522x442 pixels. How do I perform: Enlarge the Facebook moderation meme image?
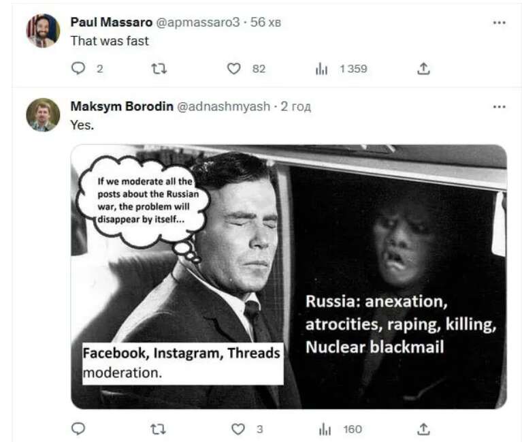coord(289,276)
